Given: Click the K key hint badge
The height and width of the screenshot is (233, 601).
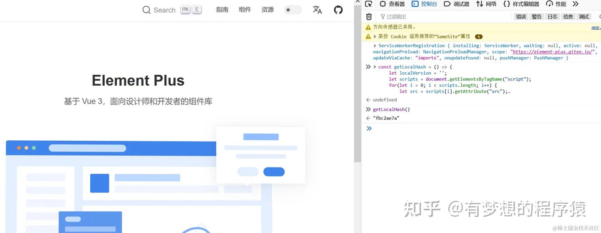Looking at the screenshot, I should [197, 10].
